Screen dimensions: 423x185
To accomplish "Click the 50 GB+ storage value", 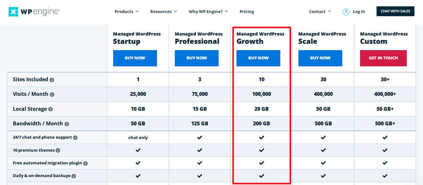I will coord(385,109).
